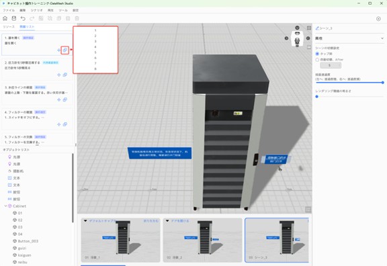Screen dimensions: 387x266
Task: Click the fold link (折りたたむ) above thumbnails
Action: pos(150,221)
